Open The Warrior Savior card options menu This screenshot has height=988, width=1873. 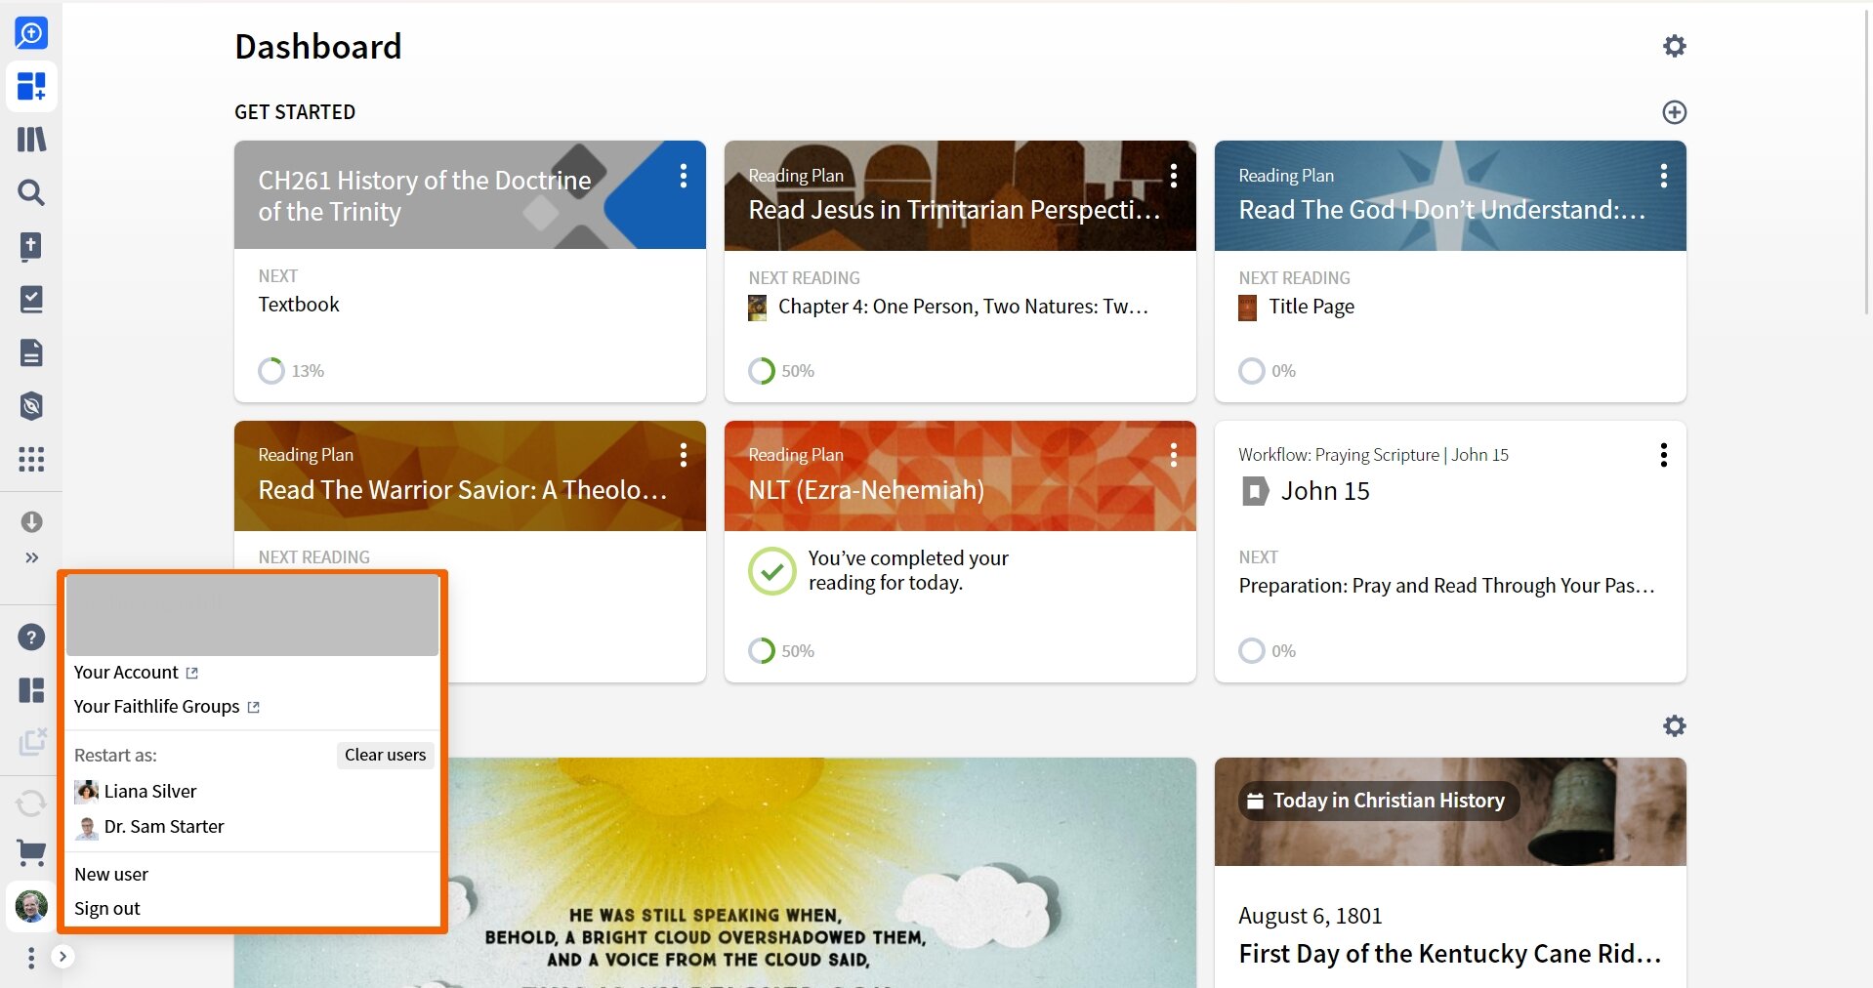point(683,455)
